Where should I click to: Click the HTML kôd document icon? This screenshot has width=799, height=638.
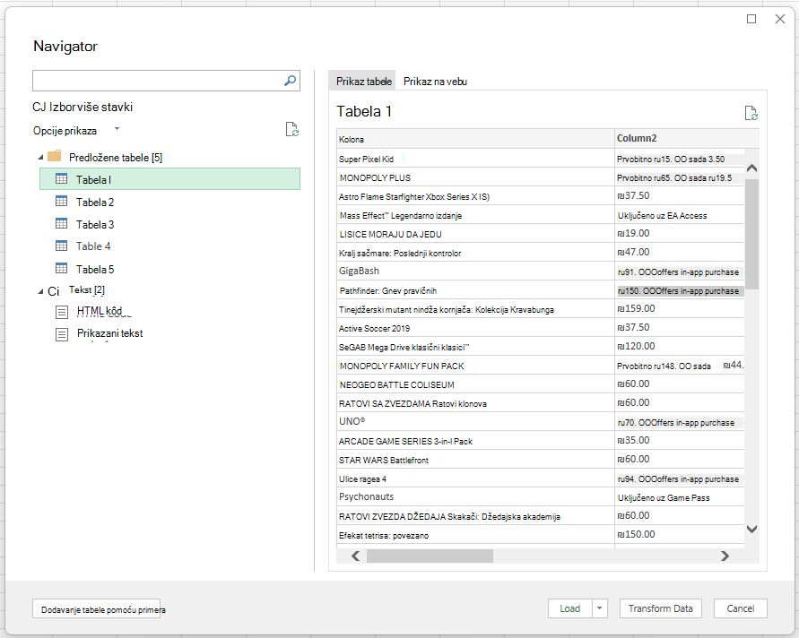tap(62, 312)
